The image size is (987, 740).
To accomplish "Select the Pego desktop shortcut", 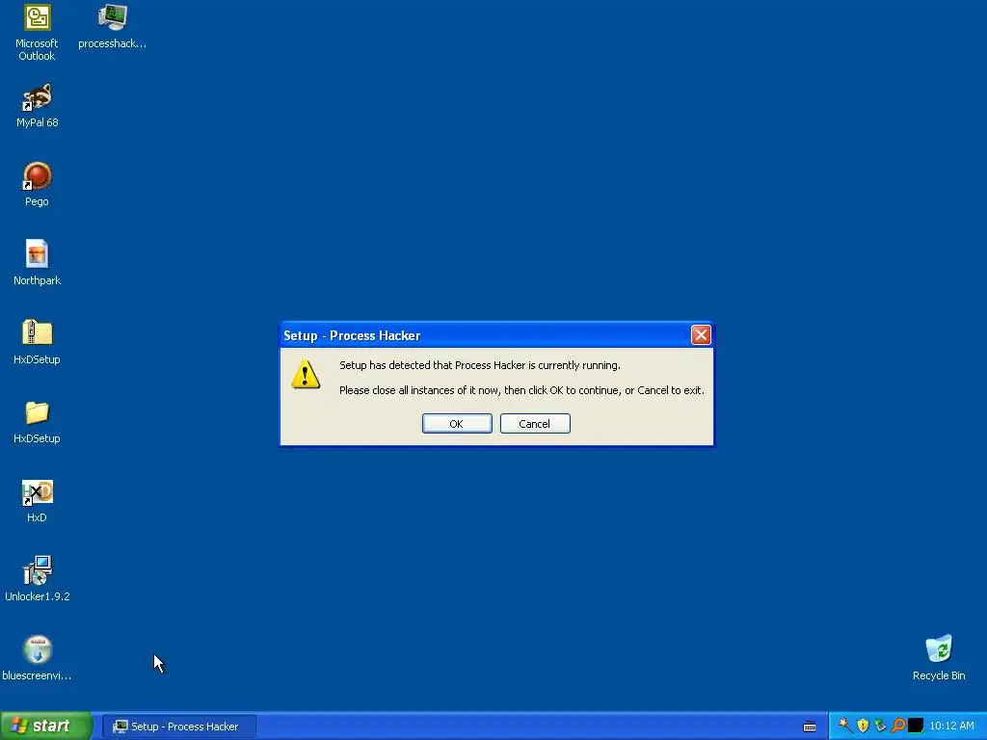I will click(x=37, y=184).
